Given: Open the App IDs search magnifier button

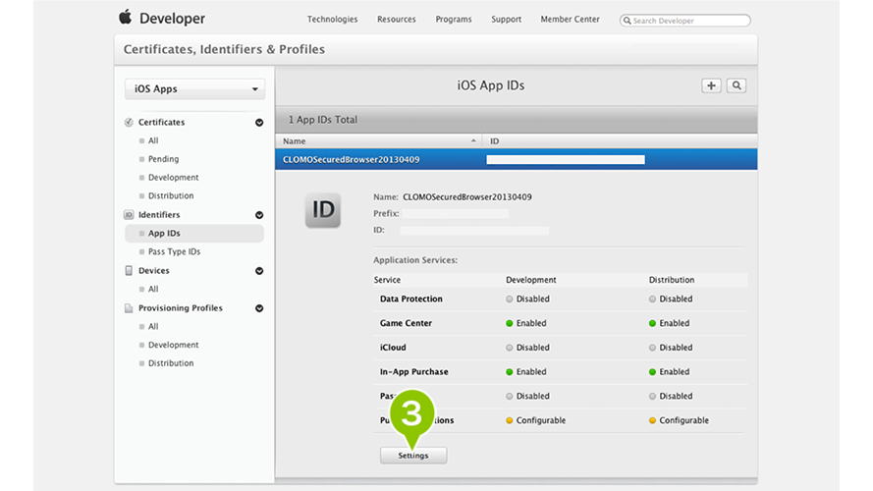Looking at the screenshot, I should (737, 85).
